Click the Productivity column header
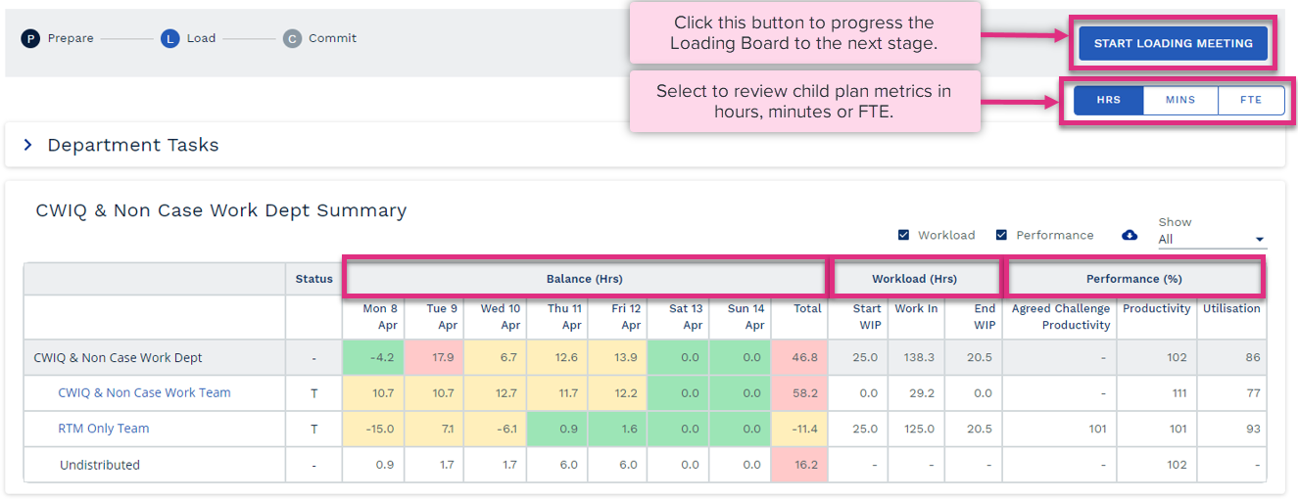Screen dimensions: 1298x500 pyautogui.click(x=1156, y=317)
